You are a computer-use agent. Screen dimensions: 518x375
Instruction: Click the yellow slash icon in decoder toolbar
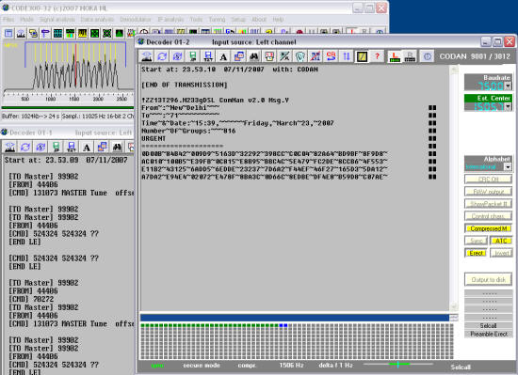pos(362,56)
